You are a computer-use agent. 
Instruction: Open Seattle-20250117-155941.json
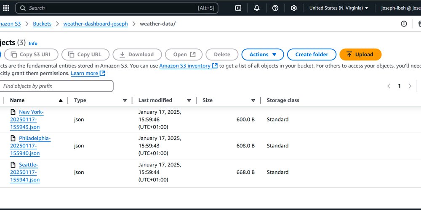[25, 172]
